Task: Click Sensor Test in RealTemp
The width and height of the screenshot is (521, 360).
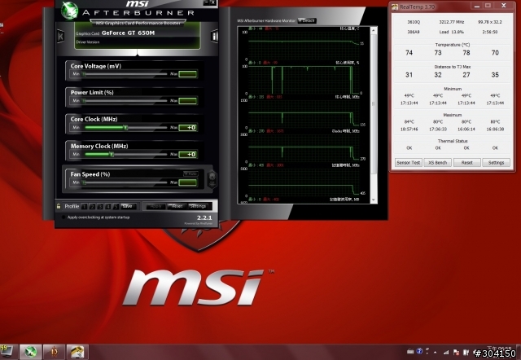Action: tap(409, 163)
